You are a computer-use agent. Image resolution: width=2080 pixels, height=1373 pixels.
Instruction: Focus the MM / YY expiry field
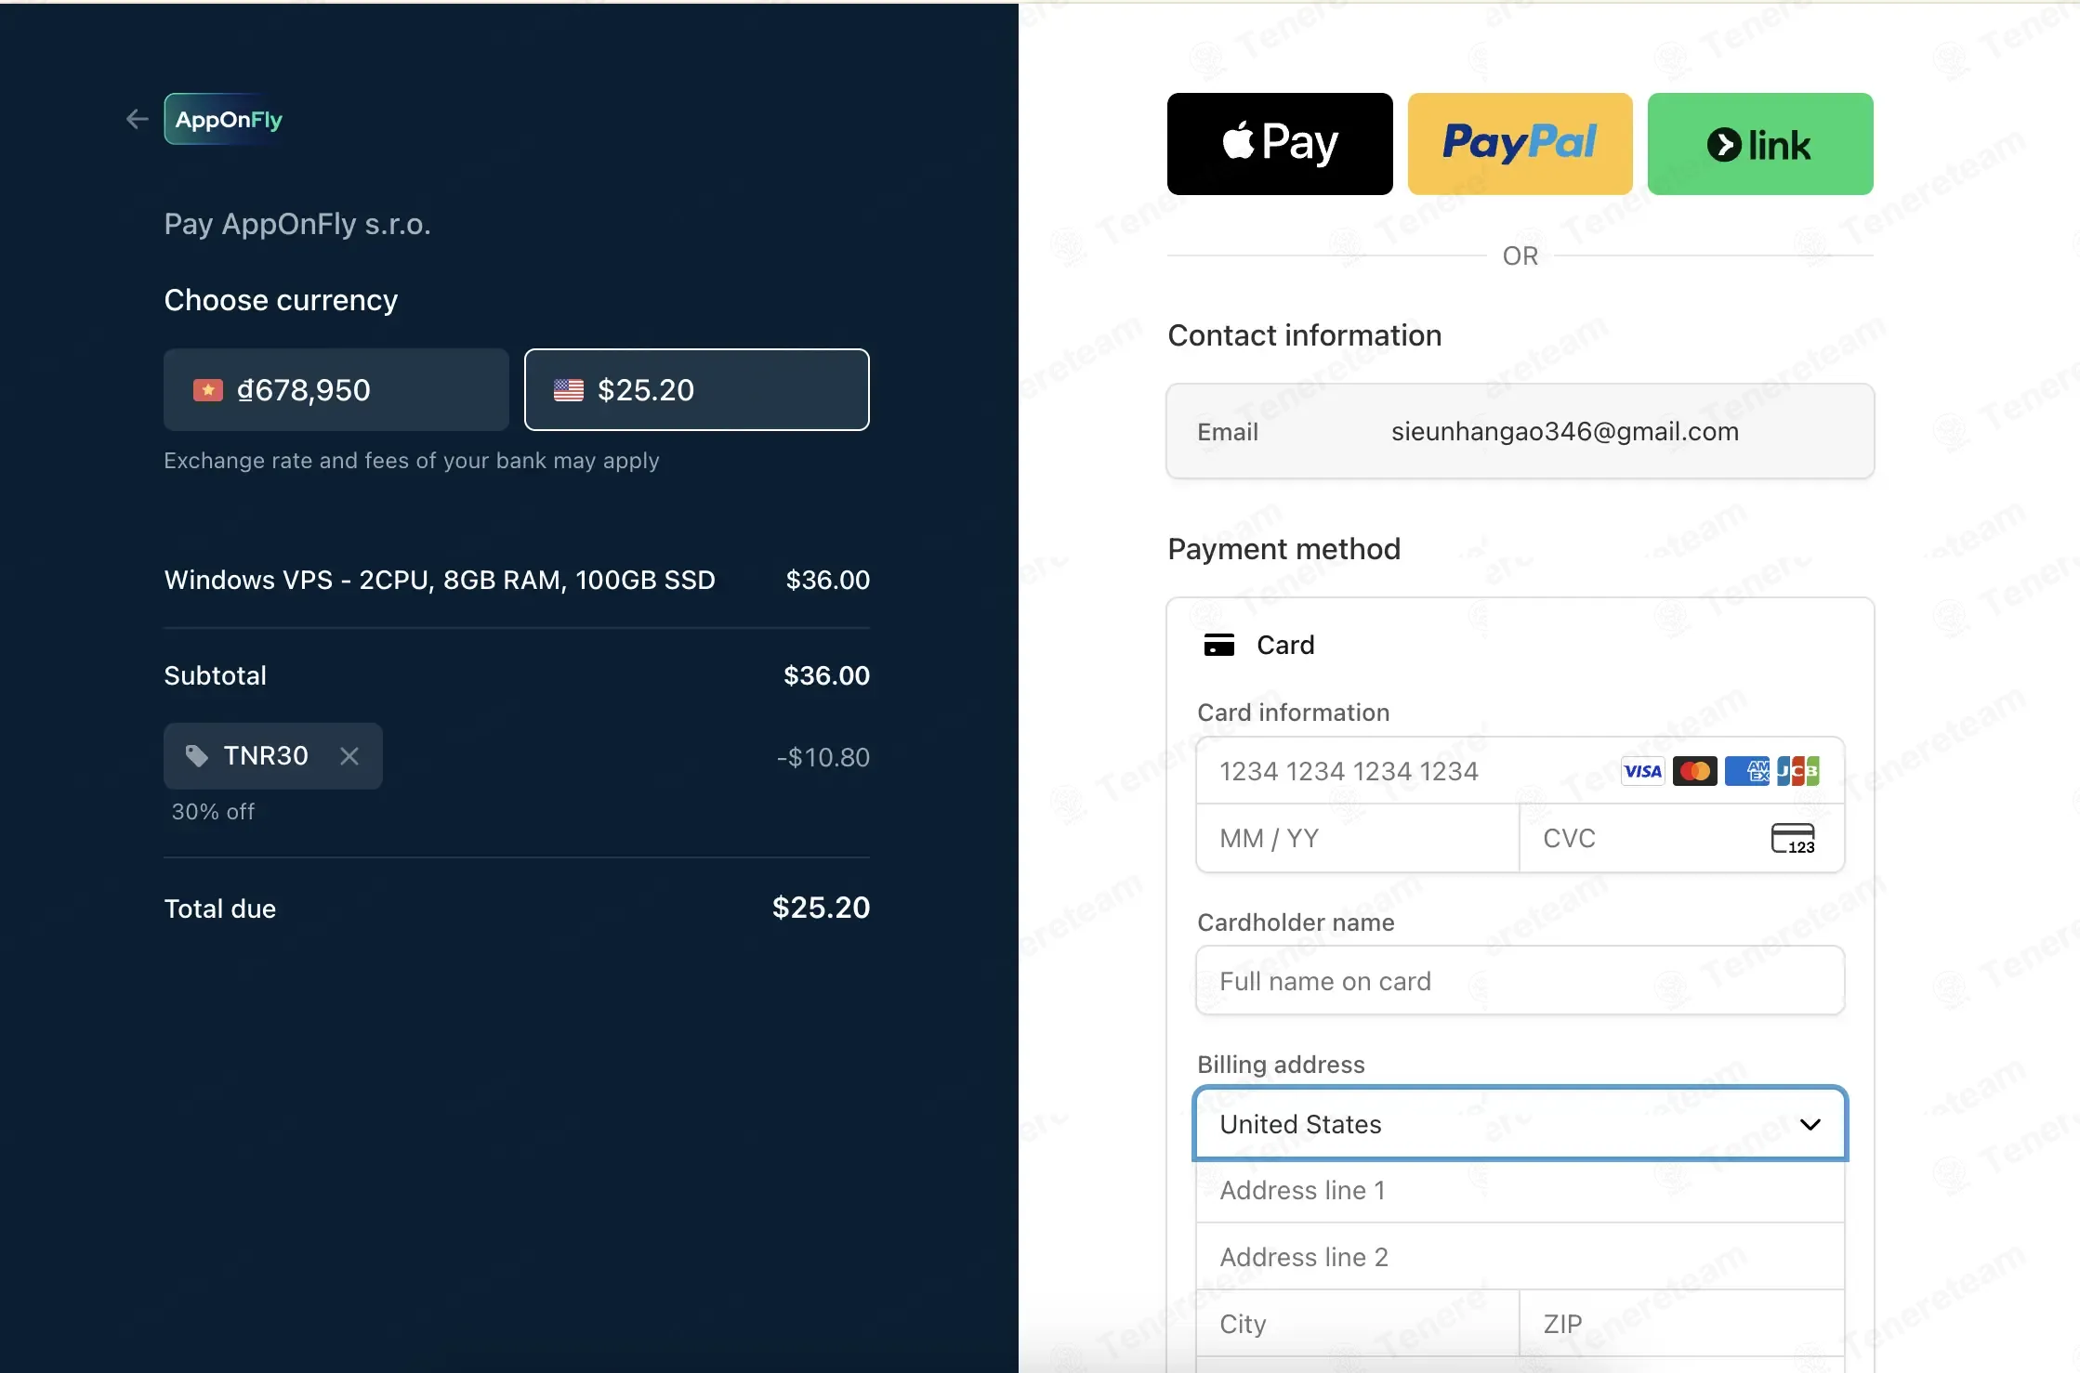(x=1358, y=838)
